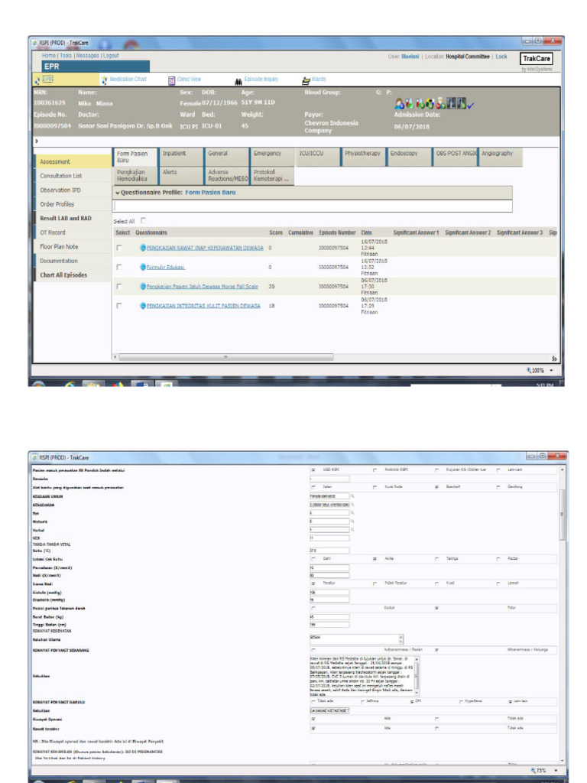587x783 pixels.
Task: Check the Morse Fall Scale row checkbox
Action: tap(118, 287)
